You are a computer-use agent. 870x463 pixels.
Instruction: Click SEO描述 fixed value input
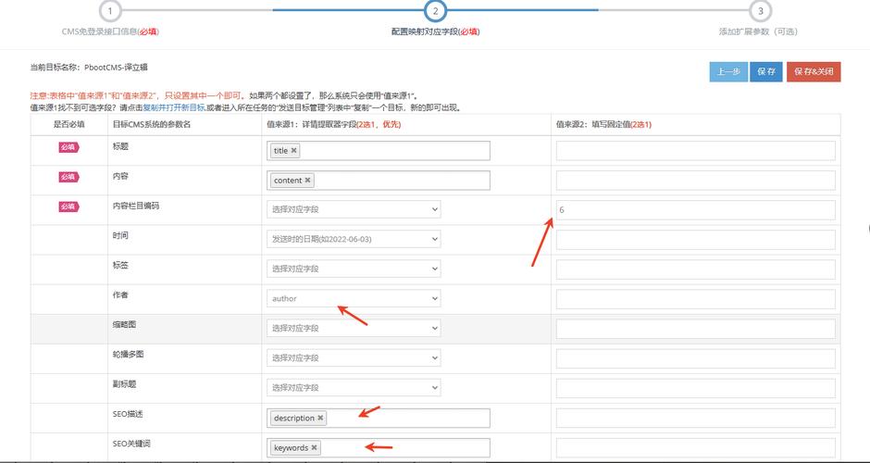pos(696,418)
